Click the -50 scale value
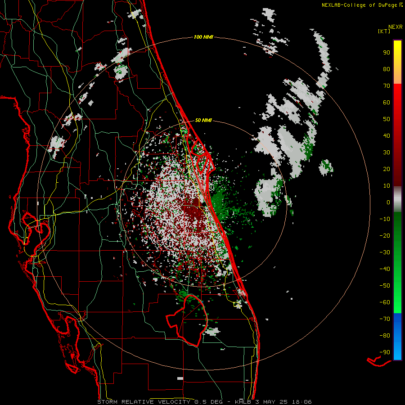Screen dimensions: 405x405 (x=385, y=286)
